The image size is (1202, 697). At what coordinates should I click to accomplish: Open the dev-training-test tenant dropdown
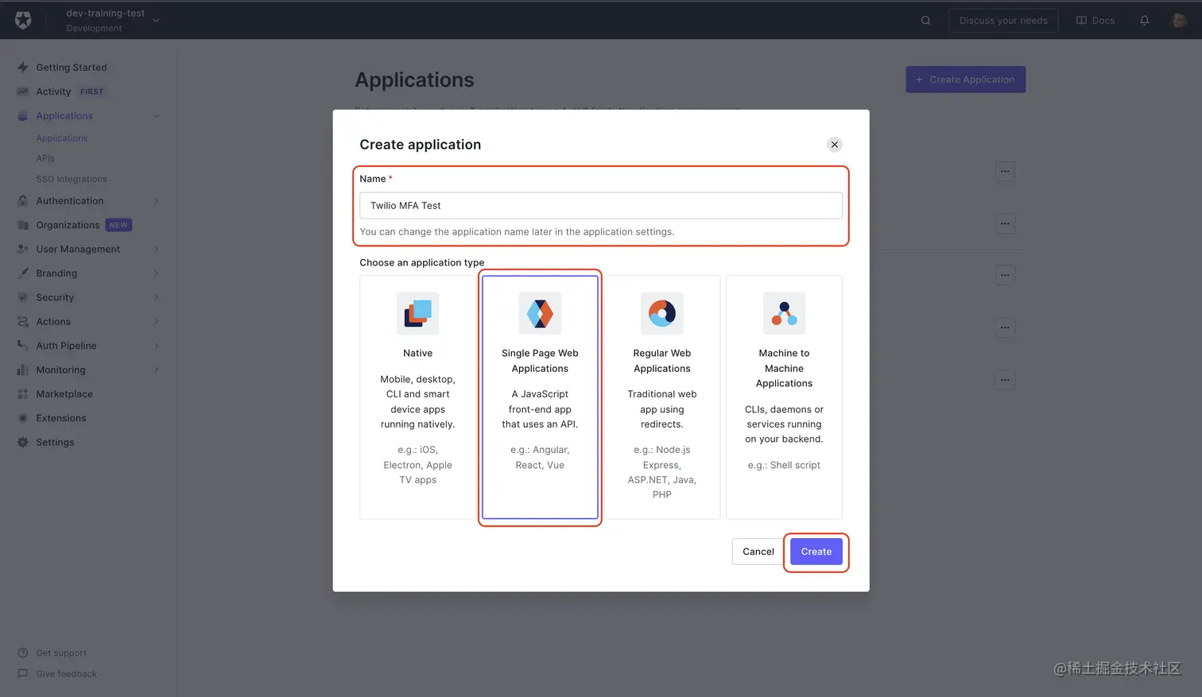(111, 20)
